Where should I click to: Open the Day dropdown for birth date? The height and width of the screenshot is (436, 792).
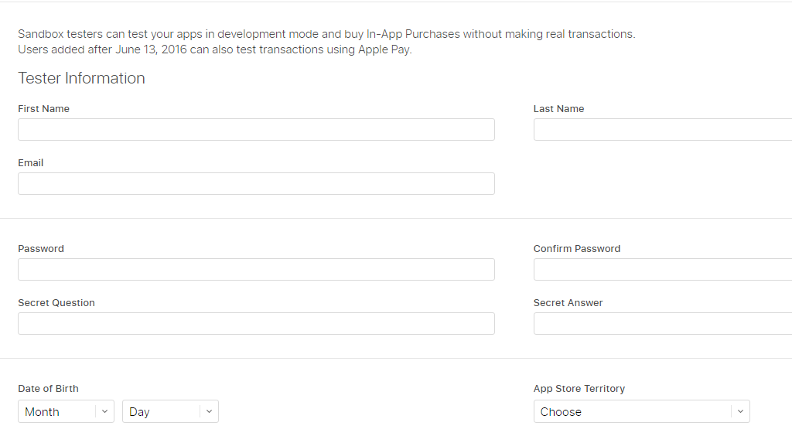[x=162, y=411]
